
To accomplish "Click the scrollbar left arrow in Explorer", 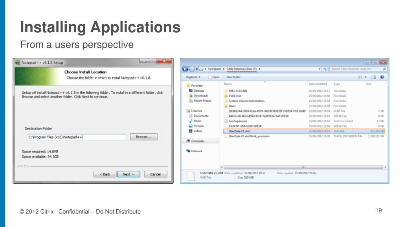I will pyautogui.click(x=222, y=167).
